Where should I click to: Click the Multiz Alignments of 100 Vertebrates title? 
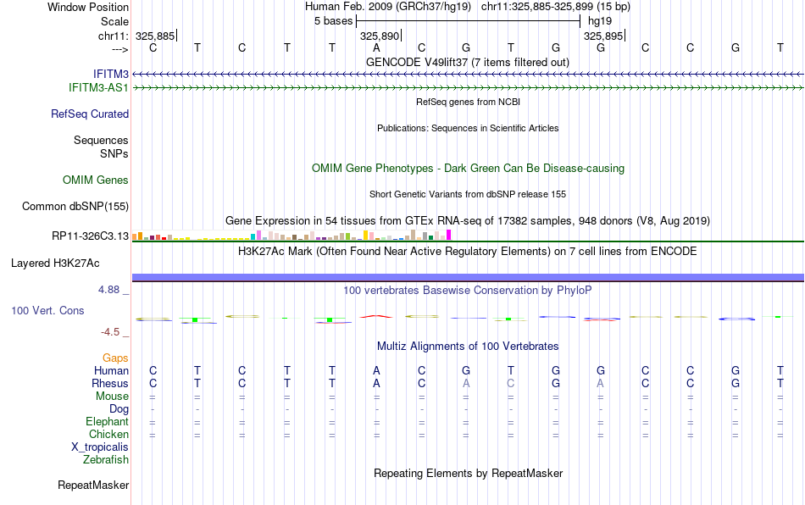tap(468, 346)
